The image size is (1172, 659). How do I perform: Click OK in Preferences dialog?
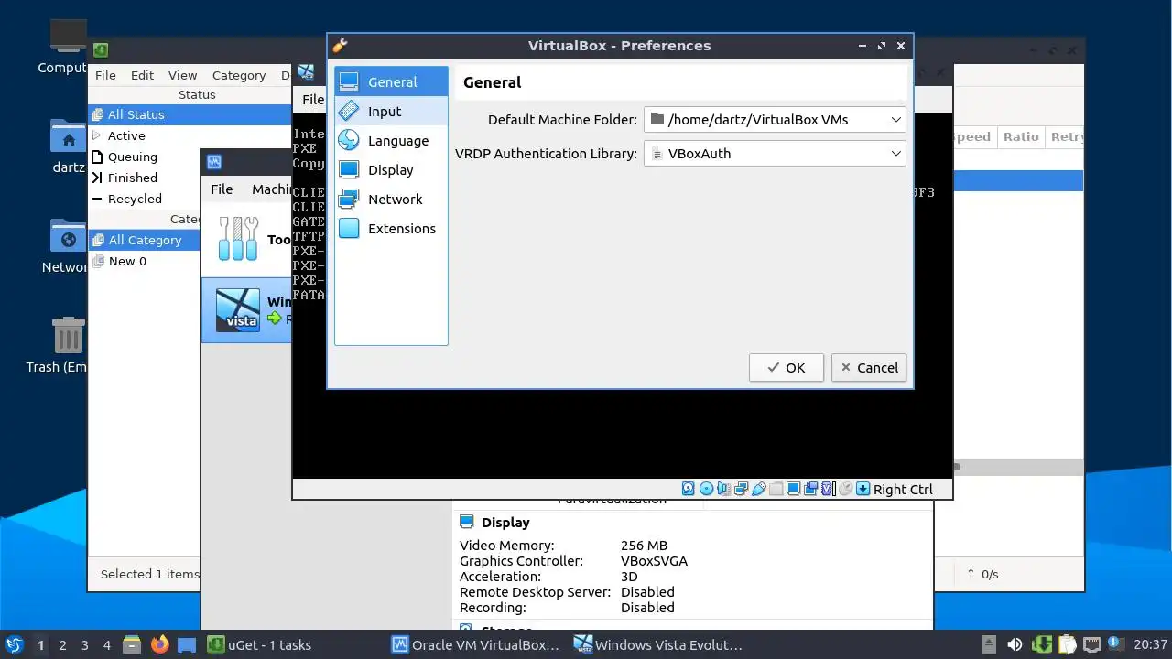point(786,368)
